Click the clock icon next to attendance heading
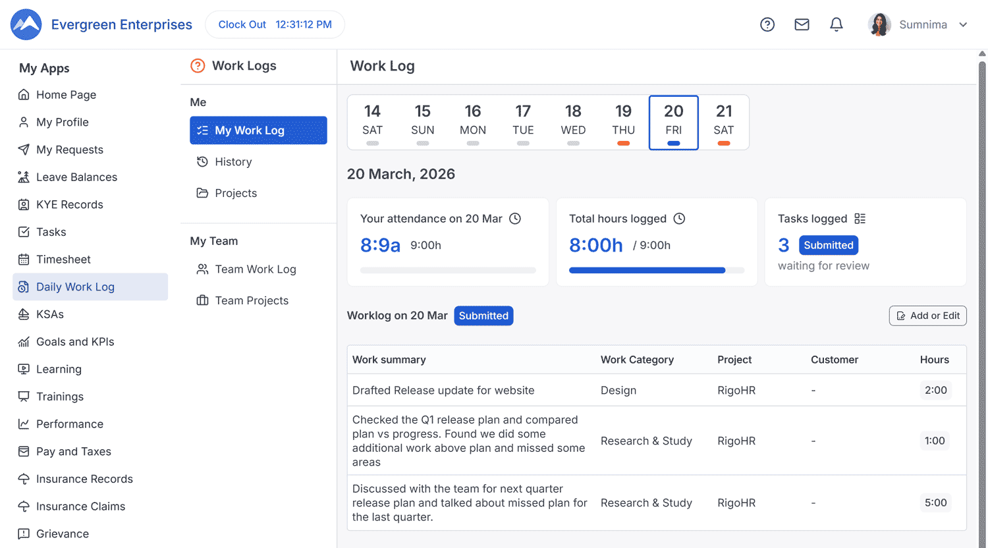 [515, 219]
